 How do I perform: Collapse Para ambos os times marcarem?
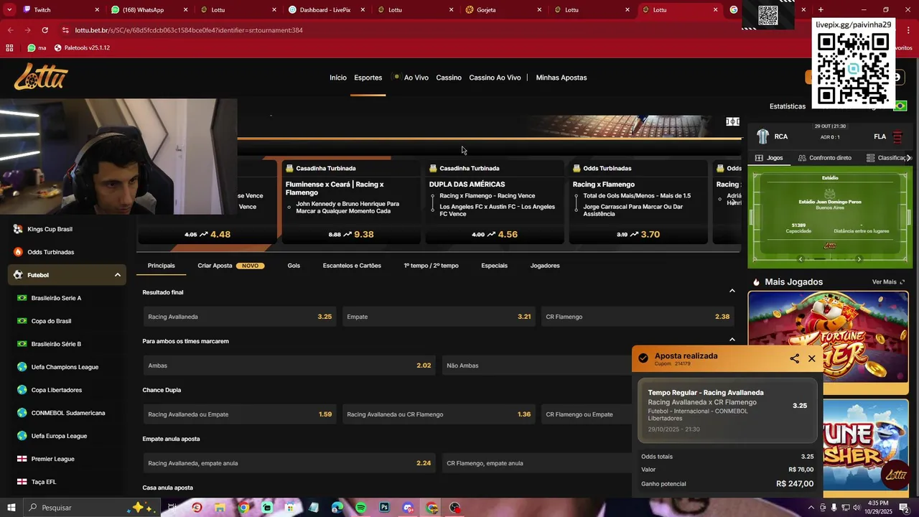click(732, 340)
